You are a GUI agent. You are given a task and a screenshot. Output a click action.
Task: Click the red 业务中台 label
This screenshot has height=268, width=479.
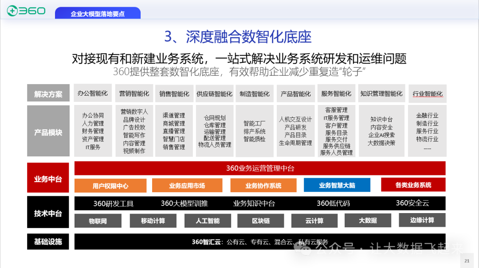[x=48, y=178]
